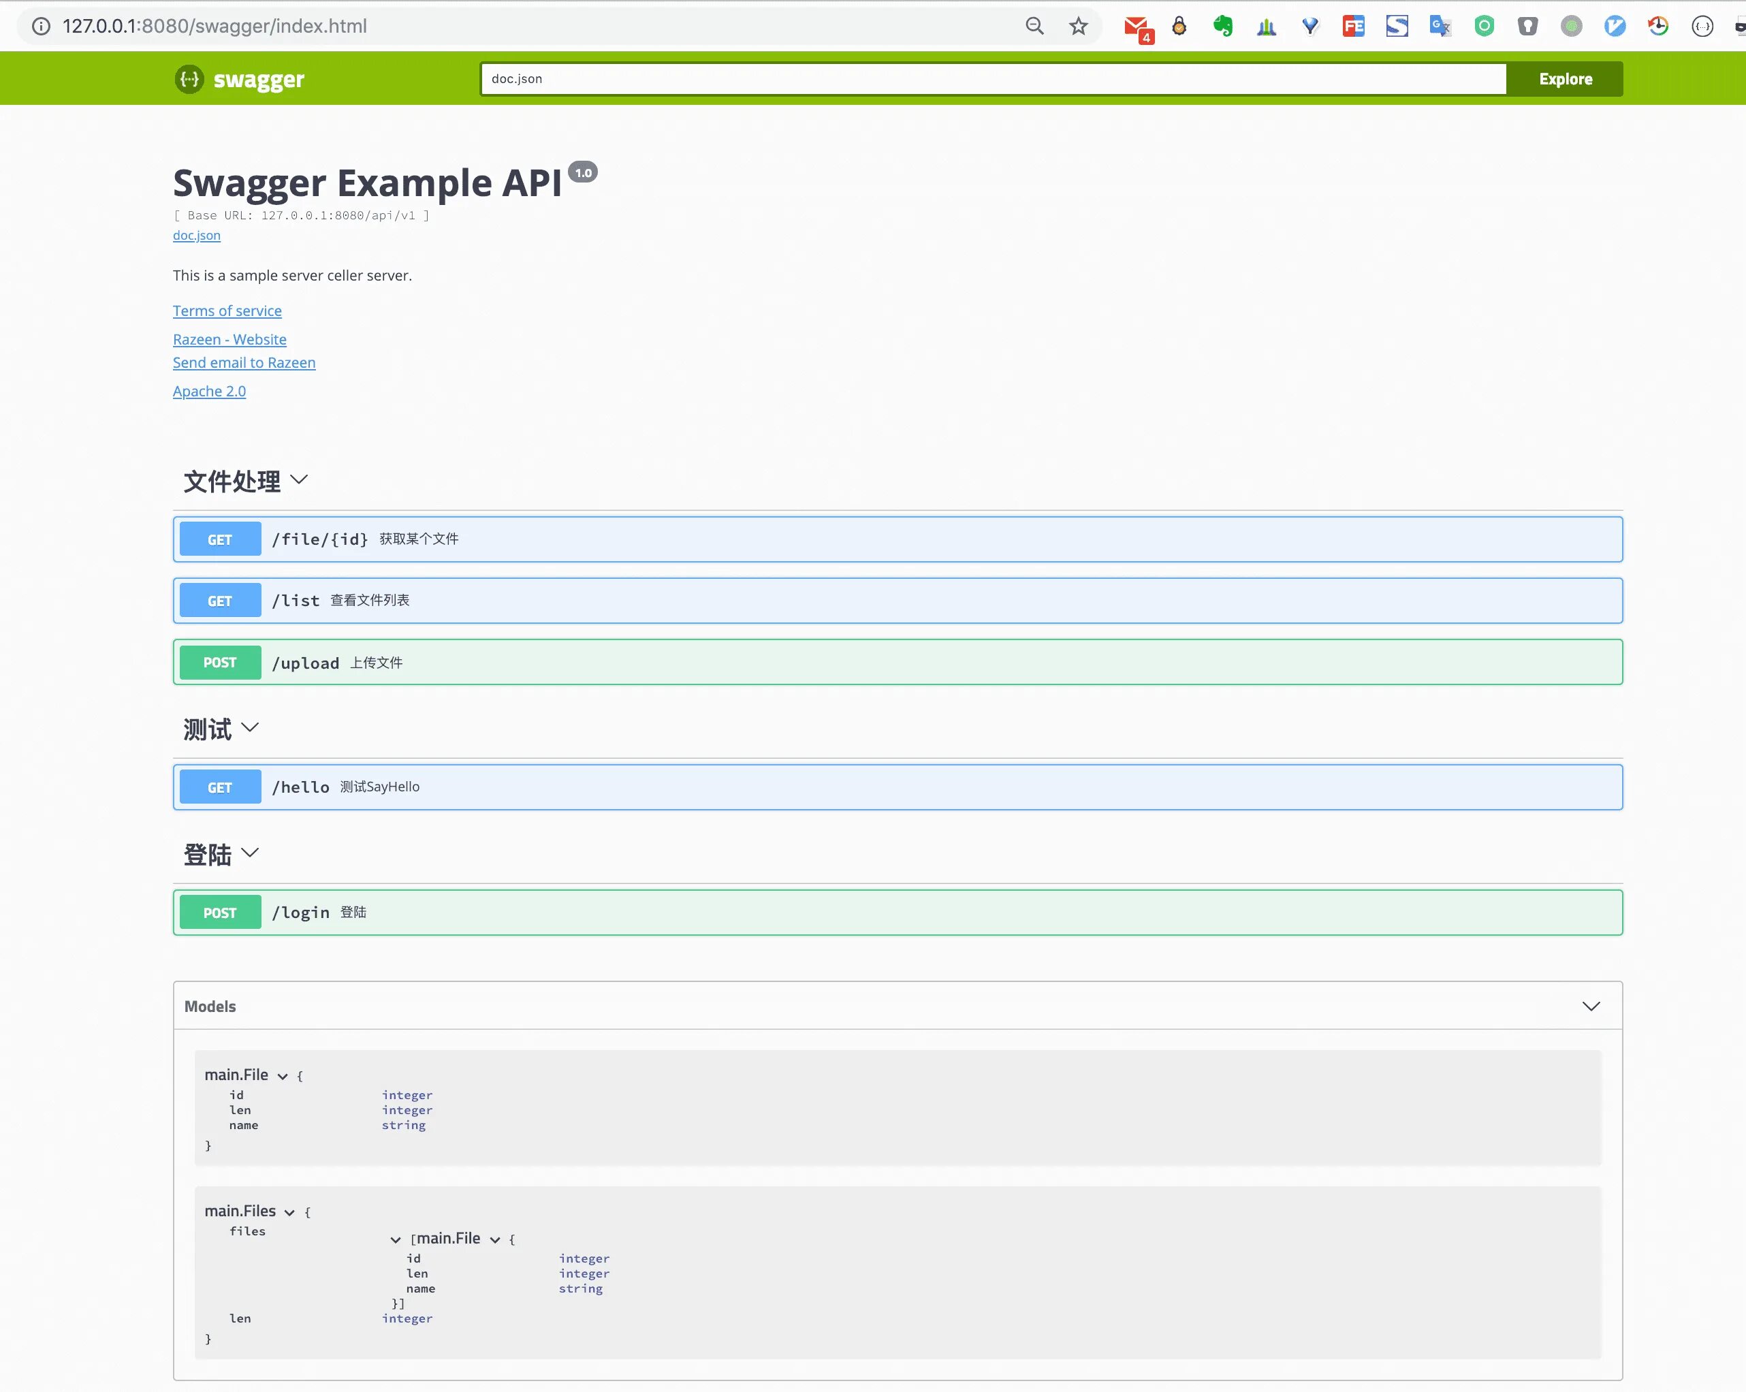Collapse the main.File model details
This screenshot has width=1746, height=1392.
tap(282, 1076)
